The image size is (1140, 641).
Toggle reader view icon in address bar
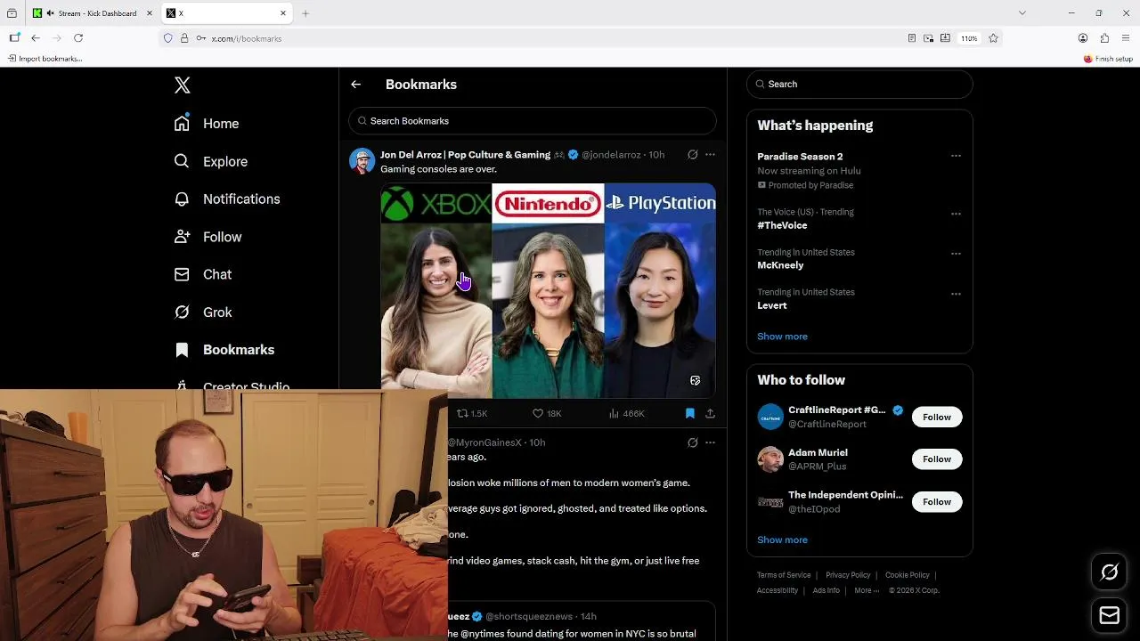point(911,38)
